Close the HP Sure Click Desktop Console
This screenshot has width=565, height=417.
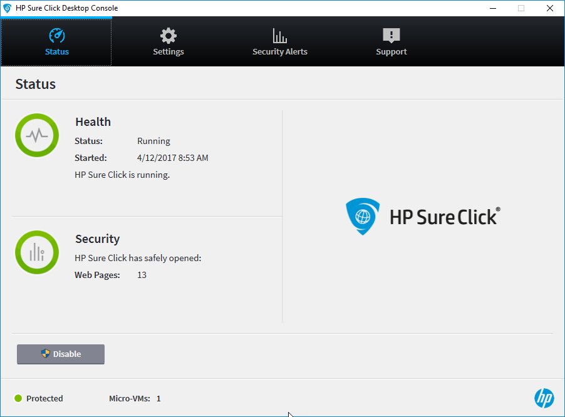(x=550, y=8)
